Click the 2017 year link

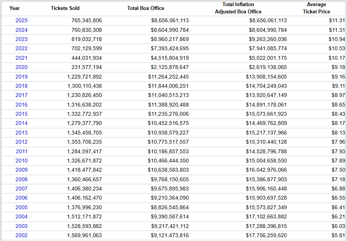coord(21,95)
